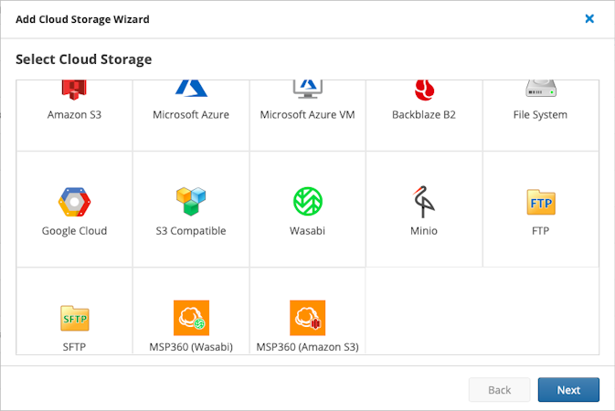The image size is (615, 411).
Task: Pick the SFTP folder icon
Action: click(x=74, y=317)
